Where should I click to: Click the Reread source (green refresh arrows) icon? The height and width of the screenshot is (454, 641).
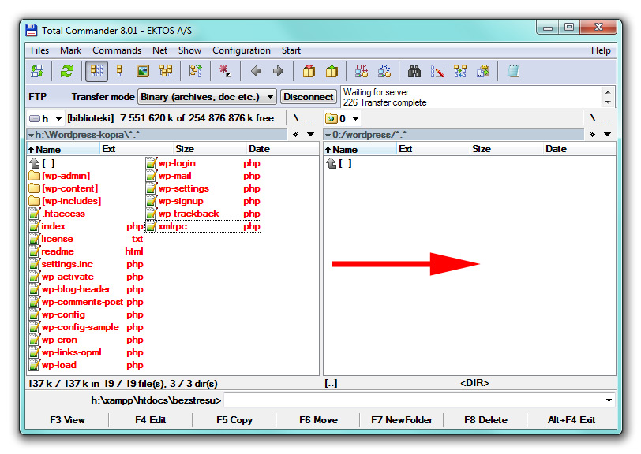point(66,72)
